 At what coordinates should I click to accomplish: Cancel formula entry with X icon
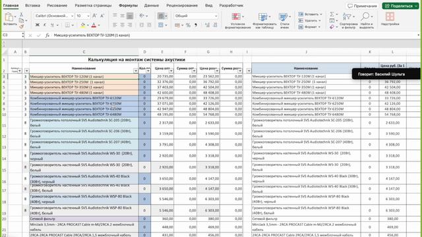(30, 35)
